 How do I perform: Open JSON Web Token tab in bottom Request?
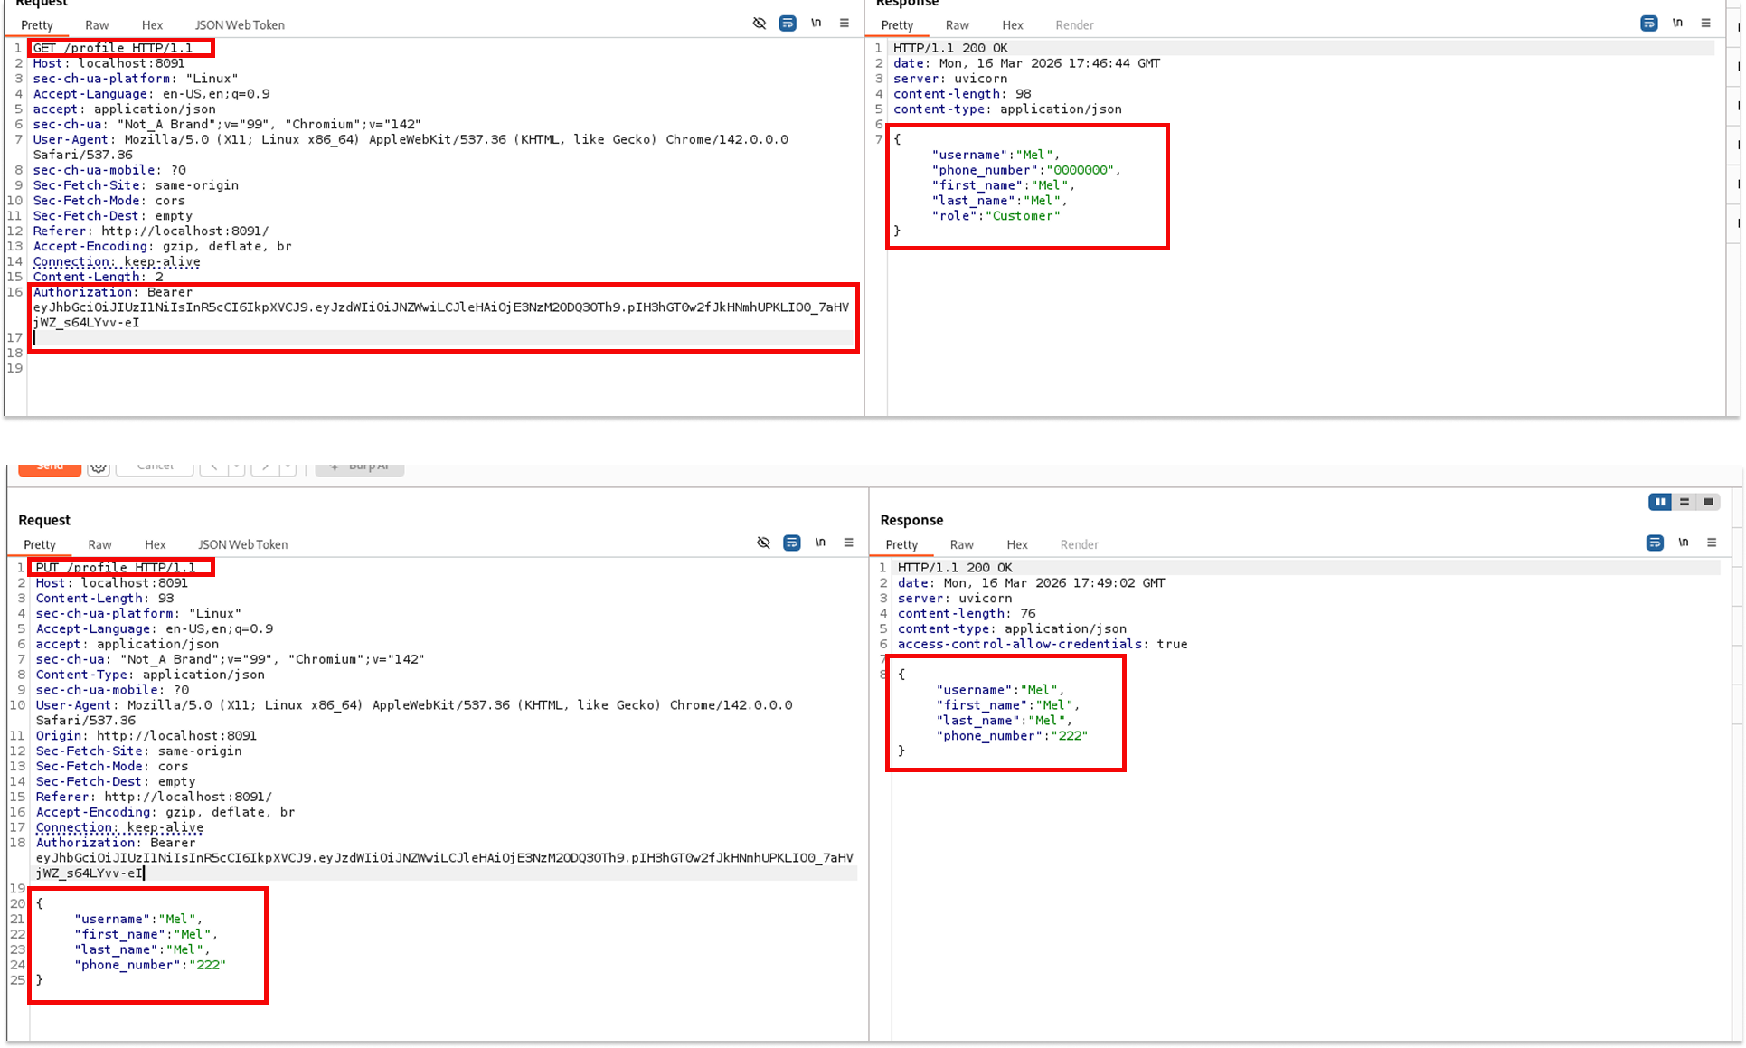click(x=242, y=544)
